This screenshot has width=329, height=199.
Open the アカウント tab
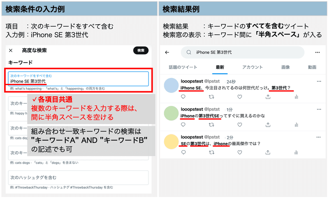[253, 67]
